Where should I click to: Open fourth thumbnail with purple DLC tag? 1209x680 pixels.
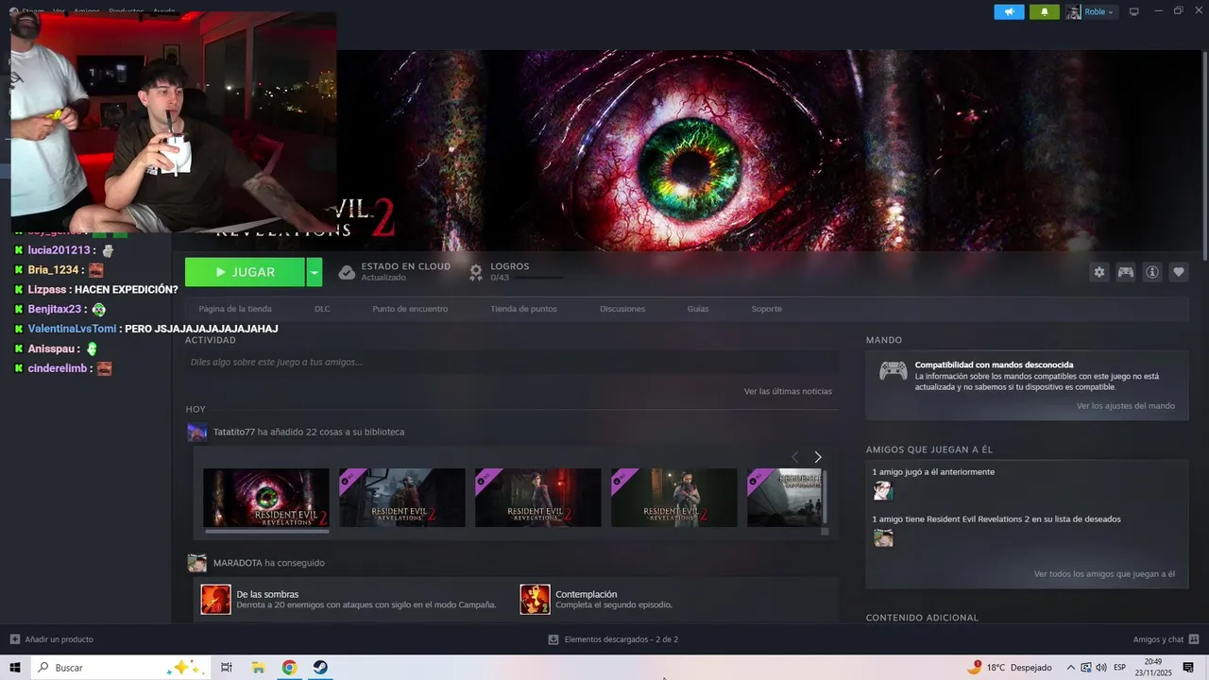(674, 498)
